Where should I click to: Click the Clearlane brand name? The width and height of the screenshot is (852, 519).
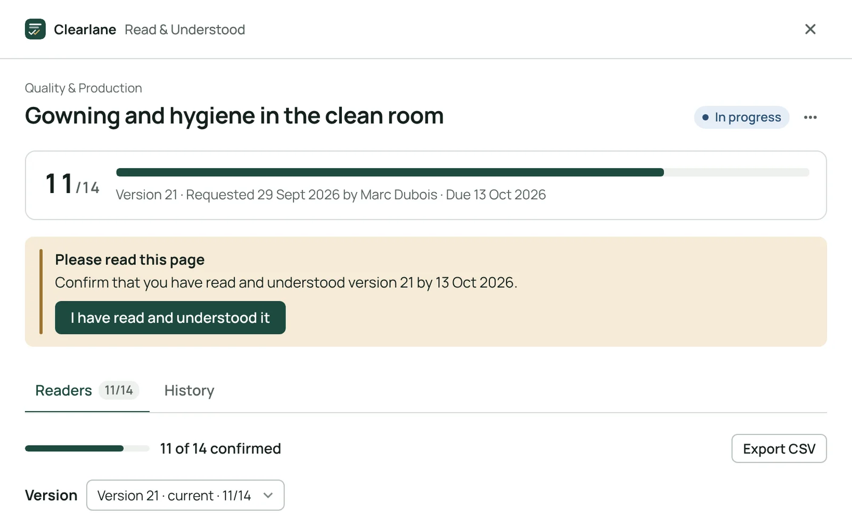tap(85, 30)
